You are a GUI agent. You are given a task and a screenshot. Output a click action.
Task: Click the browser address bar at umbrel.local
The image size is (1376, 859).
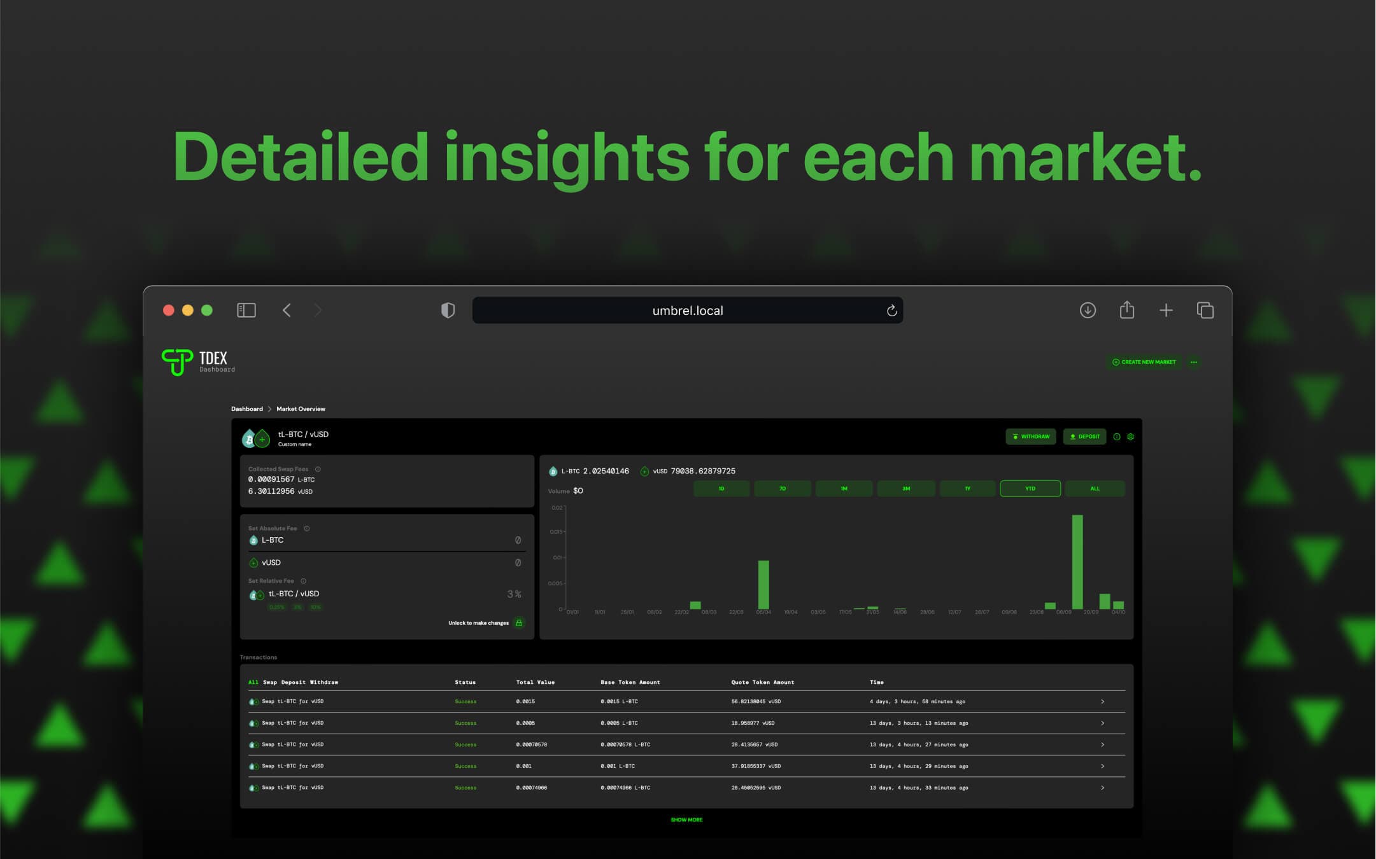click(687, 309)
